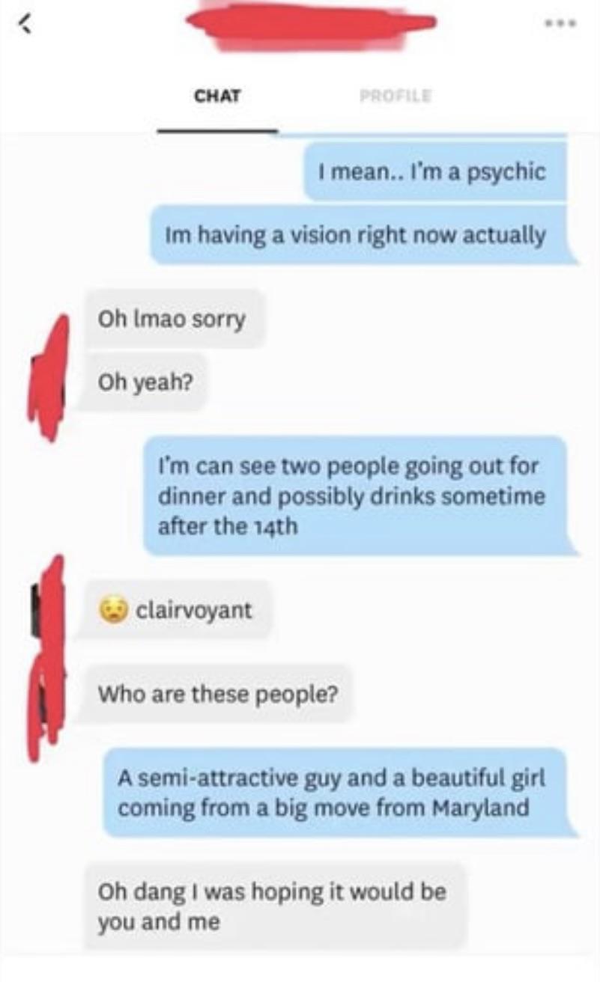Viewport: 600px width, 982px height.
Task: Select the "Oh lmao sorry" message bubble
Action: (x=175, y=320)
